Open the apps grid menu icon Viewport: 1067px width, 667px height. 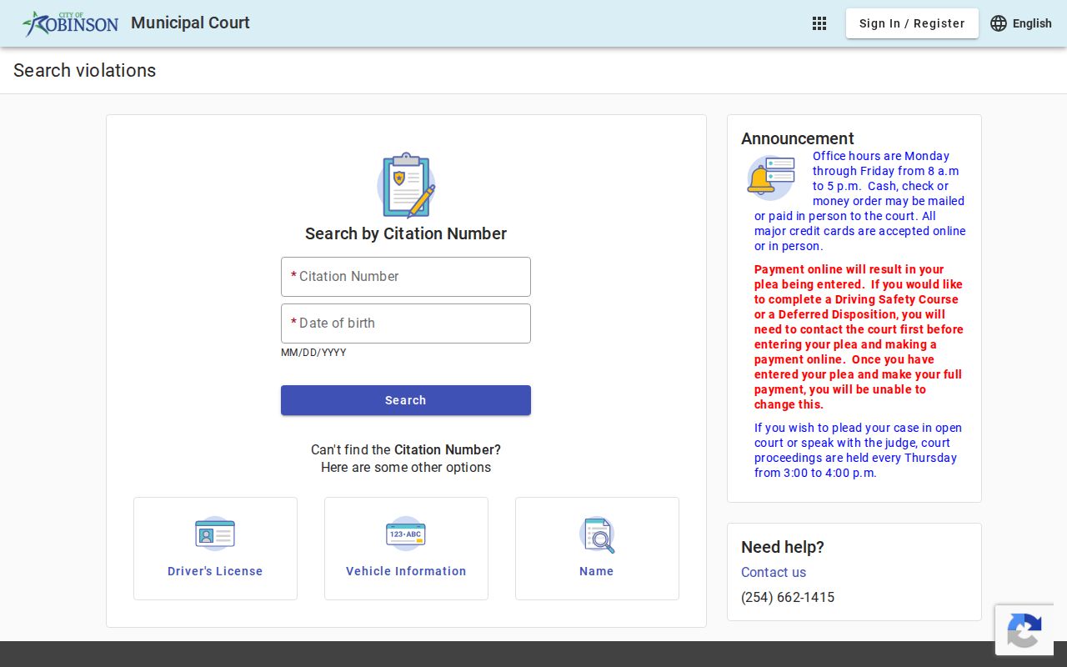819,23
